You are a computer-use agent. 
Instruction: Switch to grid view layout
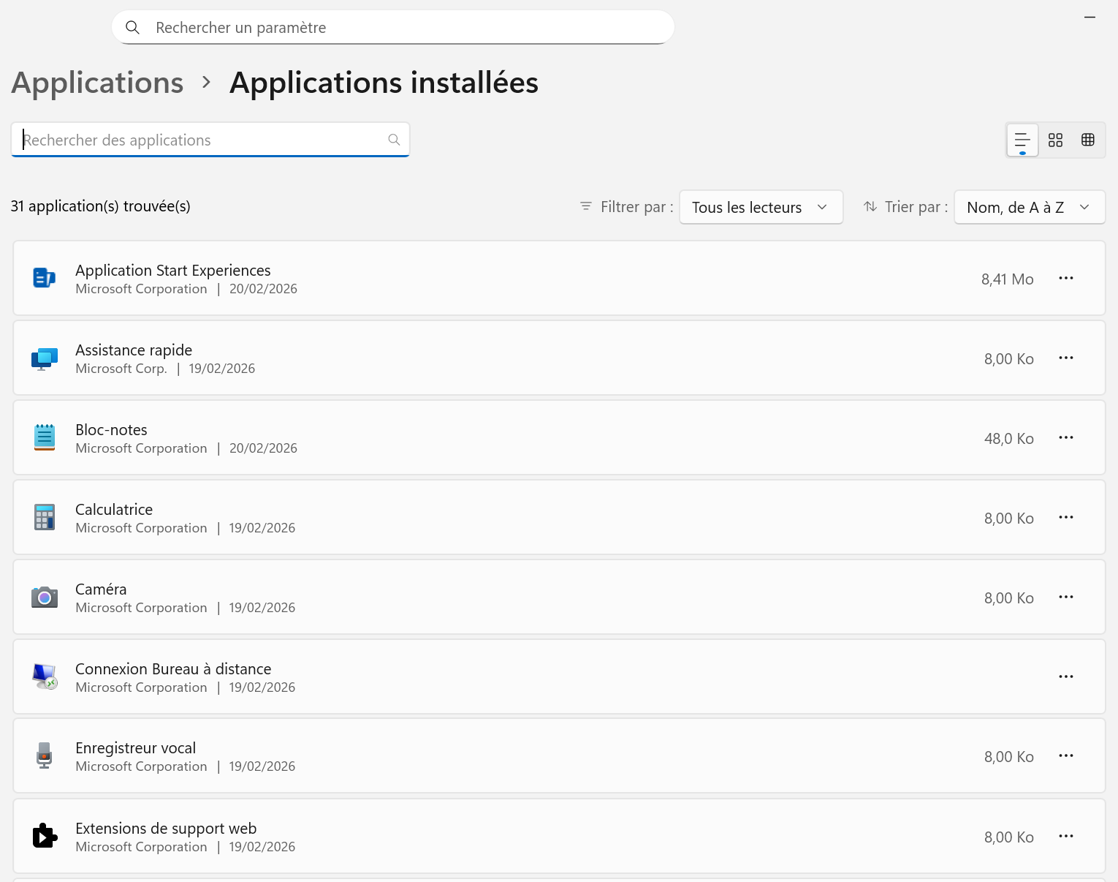coord(1055,140)
